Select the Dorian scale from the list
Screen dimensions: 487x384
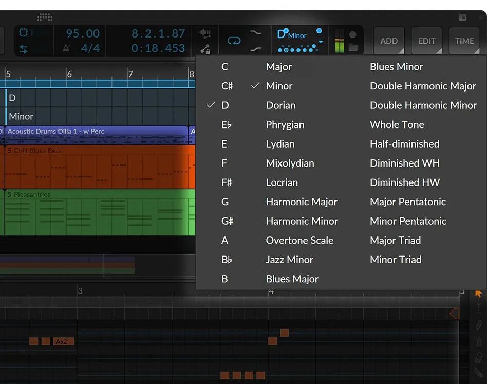click(x=280, y=105)
